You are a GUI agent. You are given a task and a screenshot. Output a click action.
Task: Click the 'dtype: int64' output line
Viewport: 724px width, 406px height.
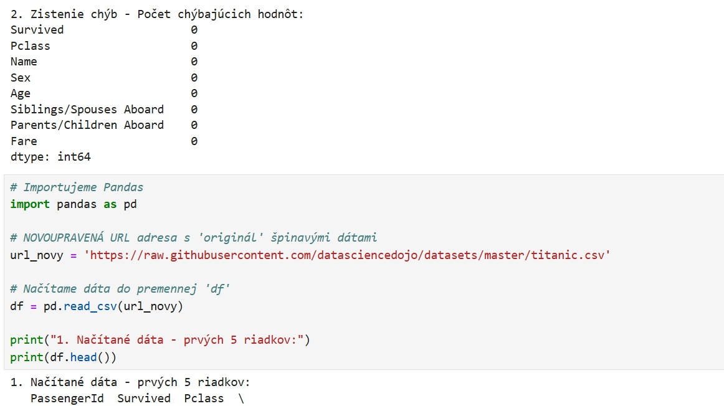pos(50,157)
